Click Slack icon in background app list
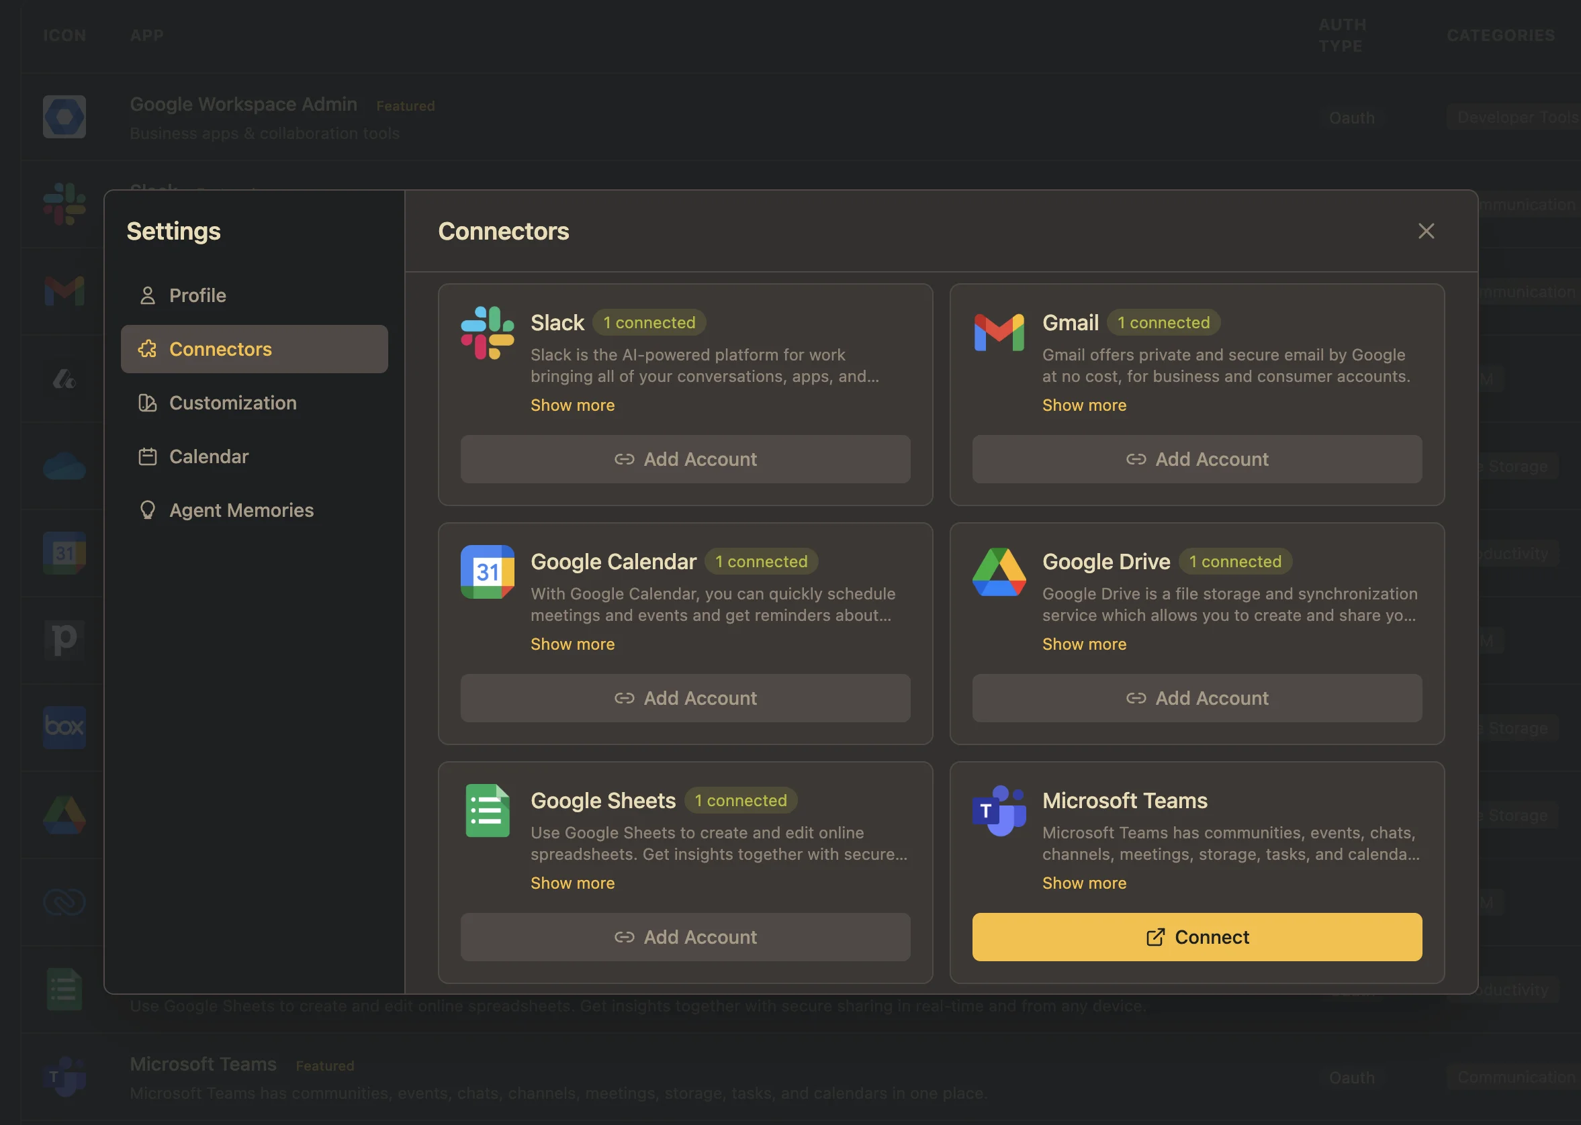 coord(64,204)
